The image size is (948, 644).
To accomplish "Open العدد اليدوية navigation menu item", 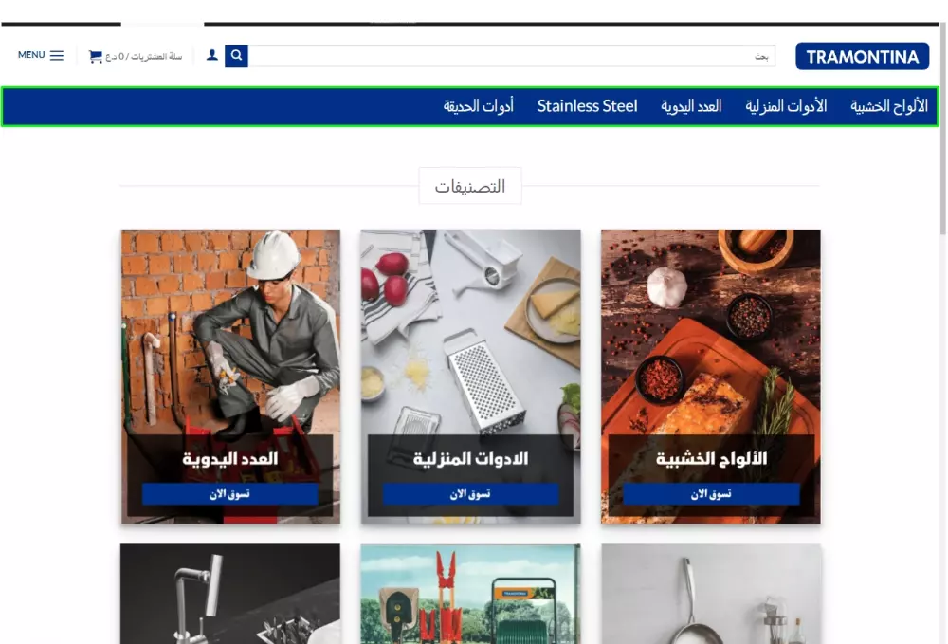I will point(691,106).
